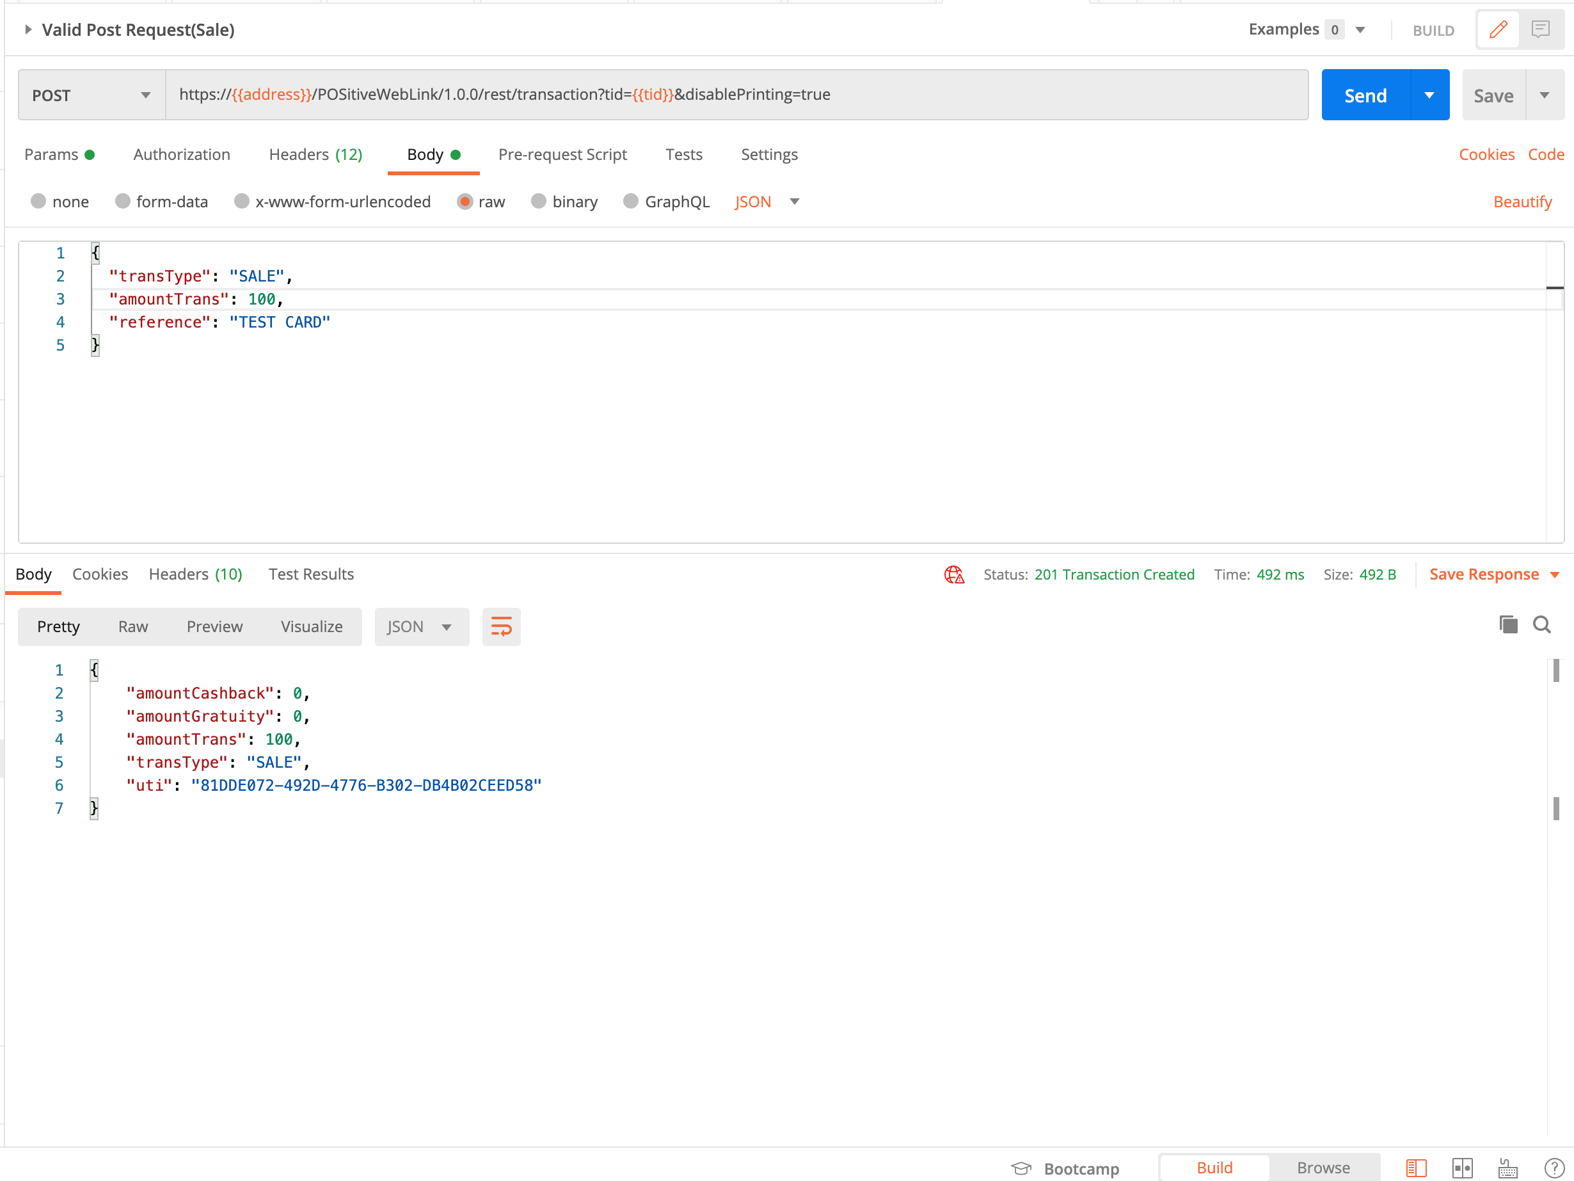1574x1181 pixels.
Task: Open the Authorization tab
Action: point(182,154)
